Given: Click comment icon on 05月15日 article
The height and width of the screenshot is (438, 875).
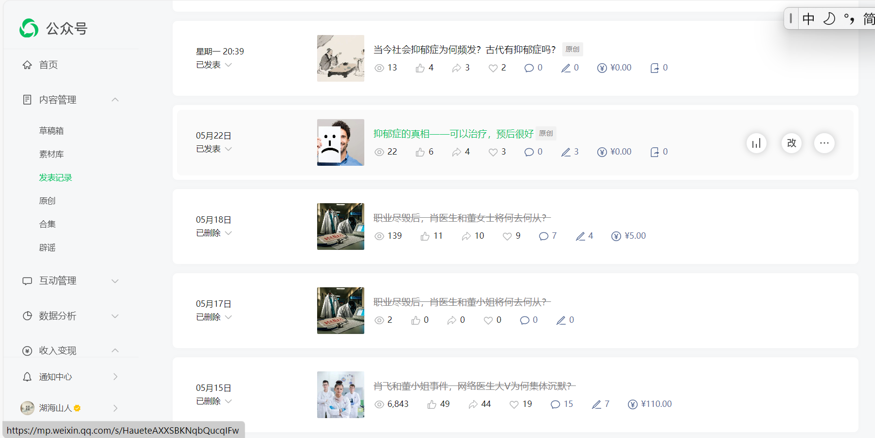Looking at the screenshot, I should 555,404.
